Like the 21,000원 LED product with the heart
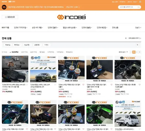Image resolution: width=145 pixels, height=131 pixels. (55, 85)
